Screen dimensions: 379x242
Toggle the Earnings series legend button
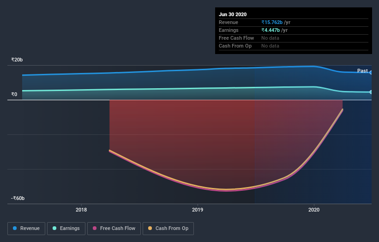[66, 229]
